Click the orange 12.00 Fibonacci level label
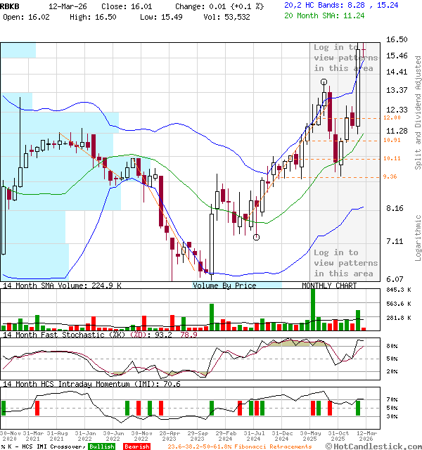The height and width of the screenshot is (450, 422). point(392,118)
